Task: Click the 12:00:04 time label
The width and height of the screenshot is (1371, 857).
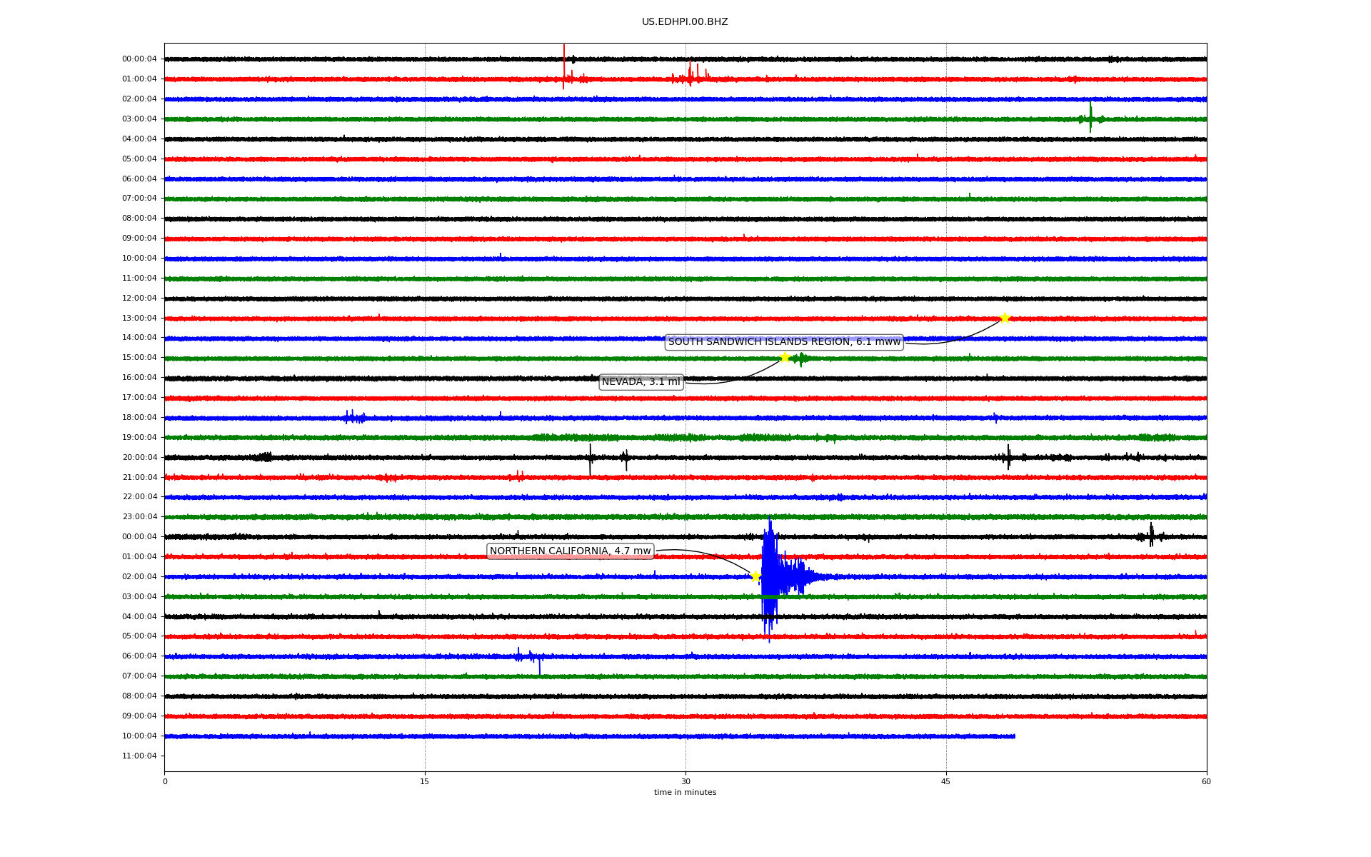Action: click(x=139, y=299)
